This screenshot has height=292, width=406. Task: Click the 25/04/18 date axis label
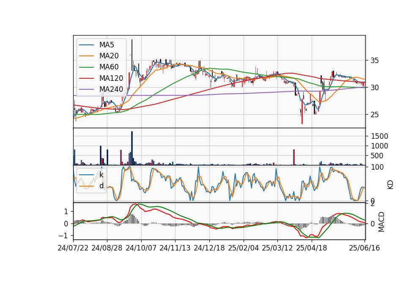point(312,248)
